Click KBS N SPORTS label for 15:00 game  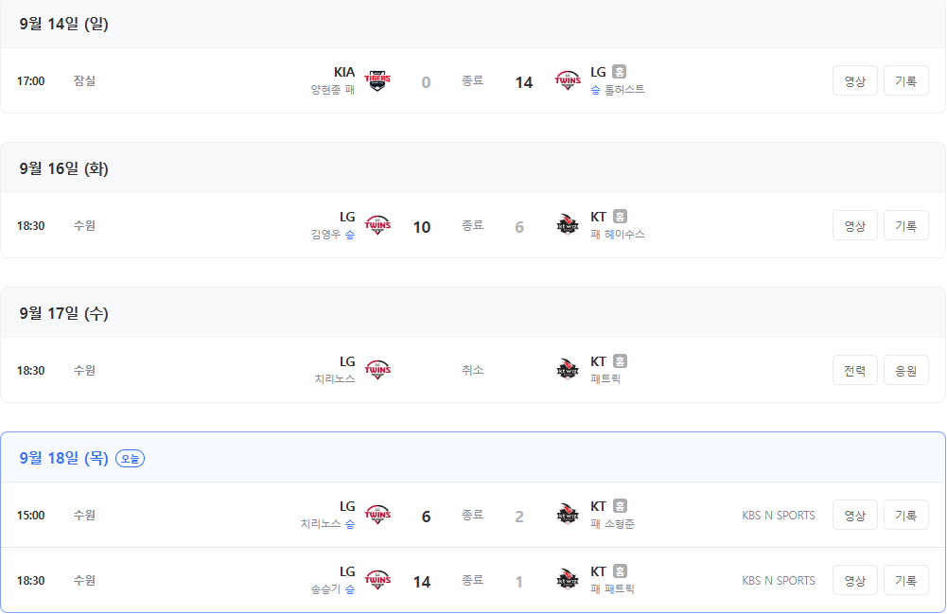[779, 516]
